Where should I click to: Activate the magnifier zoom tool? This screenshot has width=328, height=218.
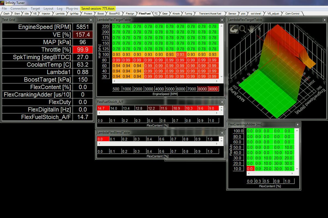coord(242,29)
